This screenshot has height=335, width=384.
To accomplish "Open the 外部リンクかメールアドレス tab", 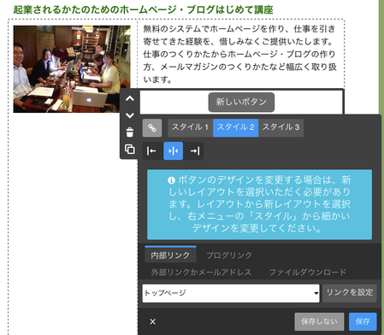I will (x=201, y=273).
